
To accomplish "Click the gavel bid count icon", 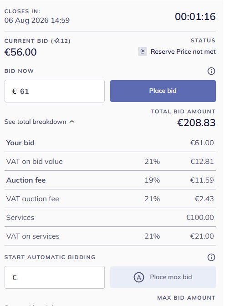I will tap(57, 41).
